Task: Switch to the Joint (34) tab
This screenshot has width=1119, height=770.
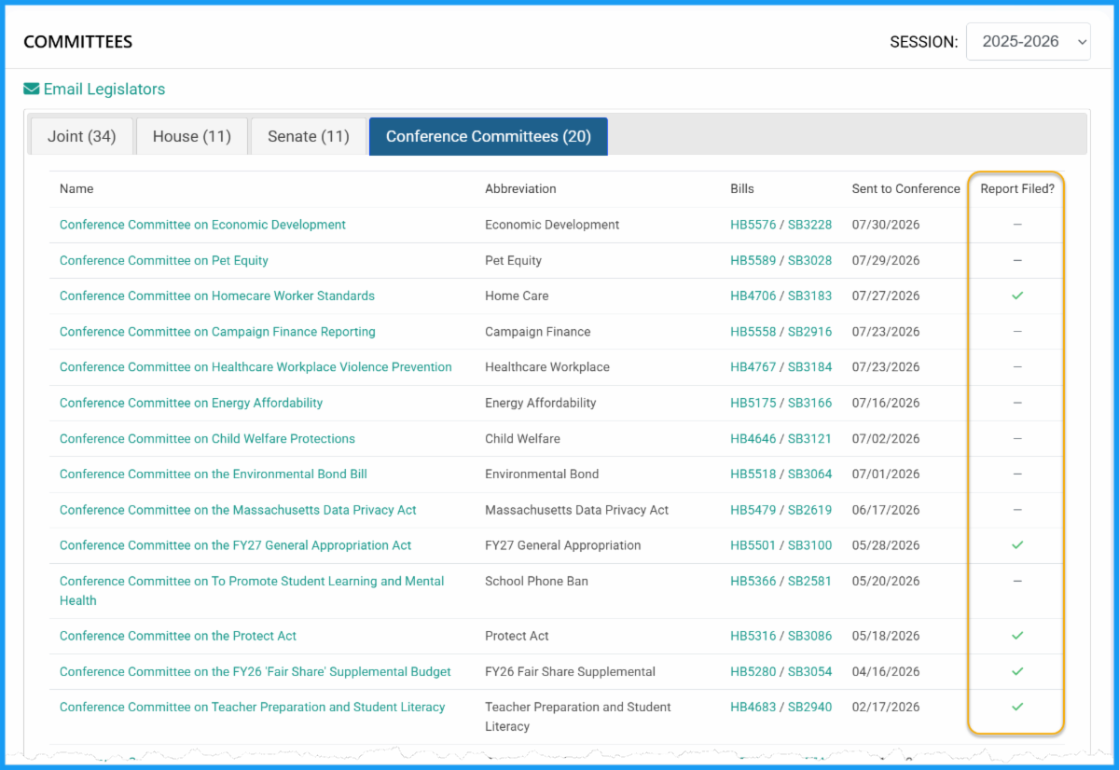Action: pos(82,136)
